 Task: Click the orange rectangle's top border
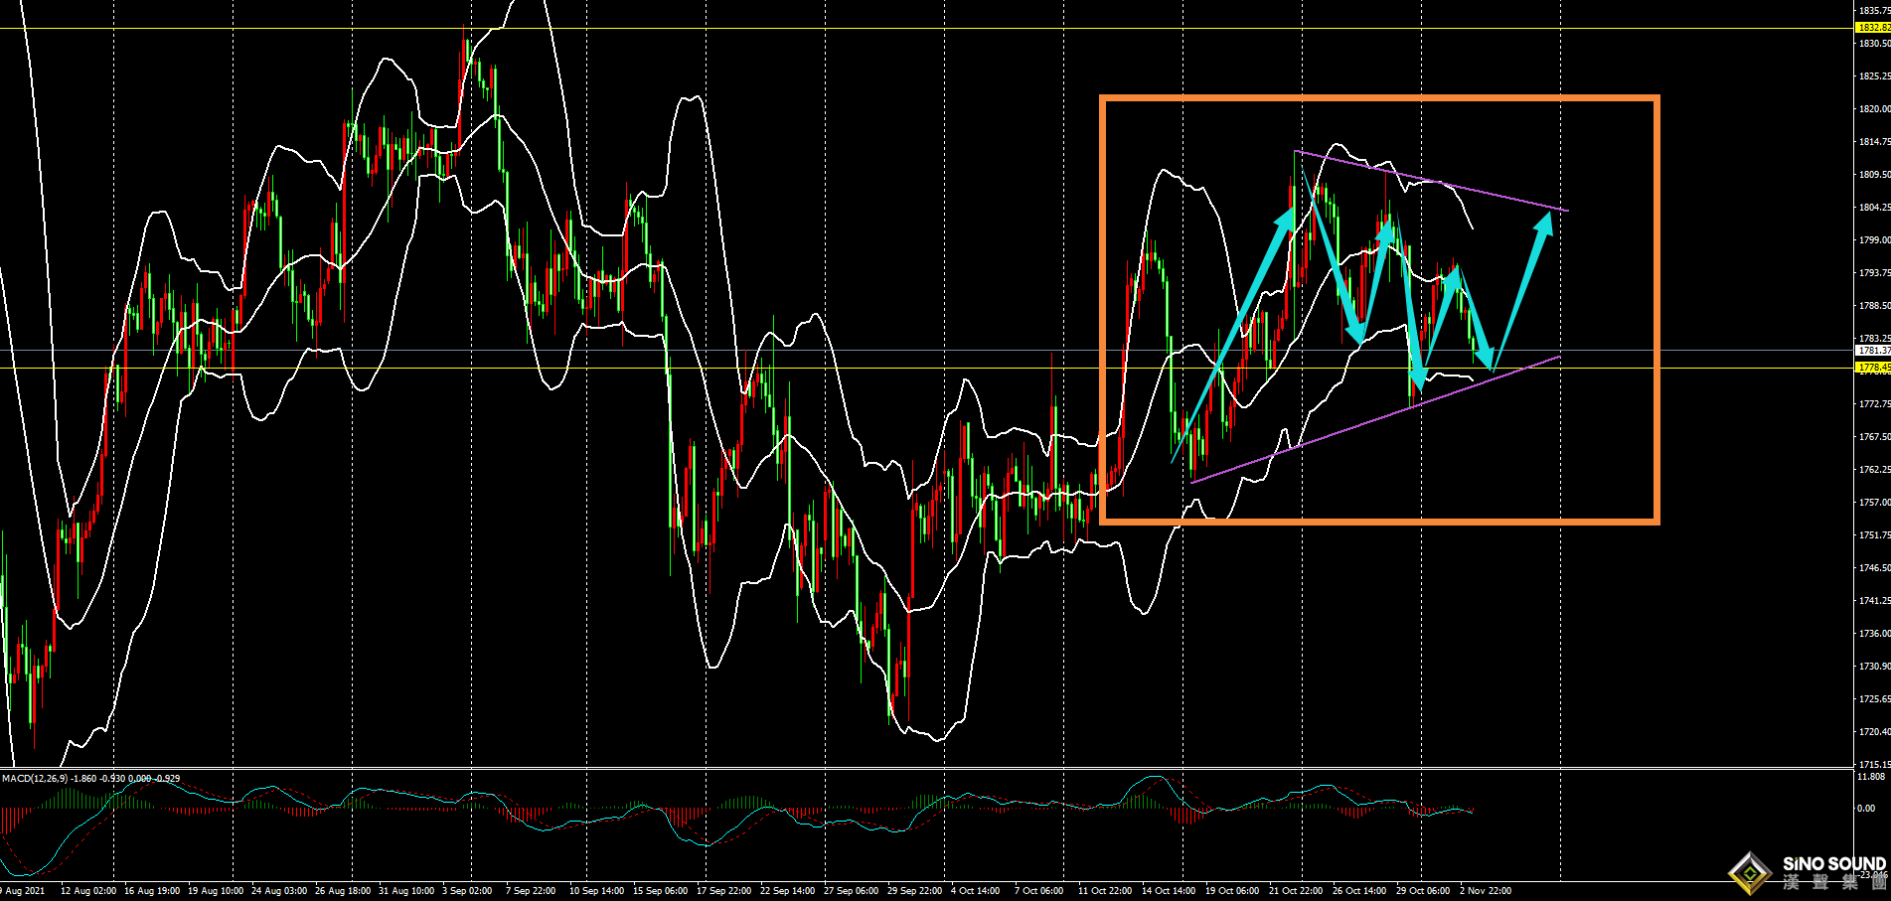(1379, 99)
